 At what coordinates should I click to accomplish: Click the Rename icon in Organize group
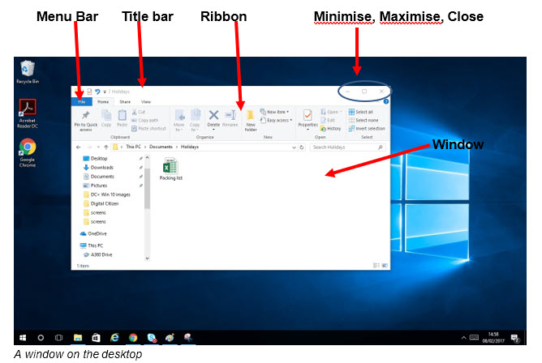(230, 115)
